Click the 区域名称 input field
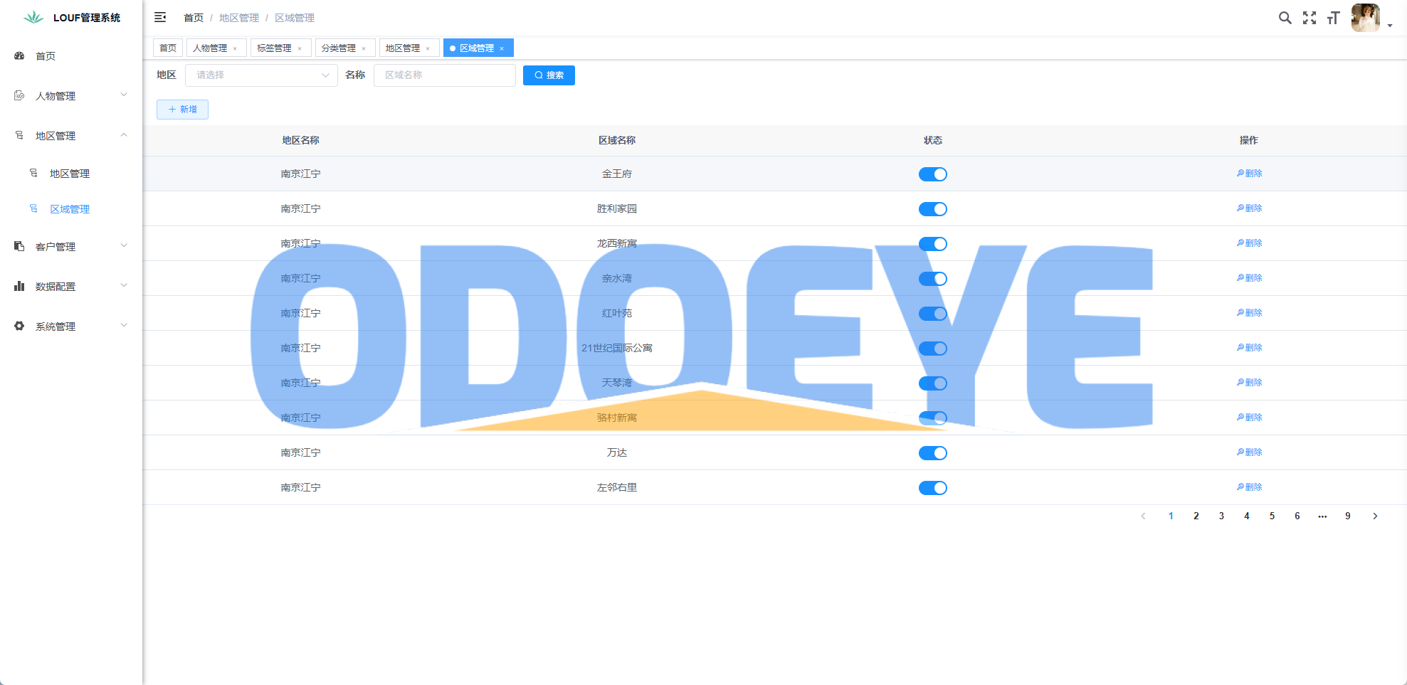The image size is (1407, 685). pos(444,75)
